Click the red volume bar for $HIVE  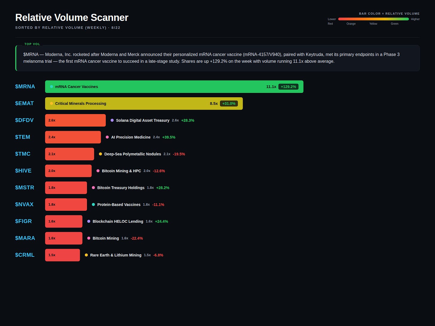point(68,171)
